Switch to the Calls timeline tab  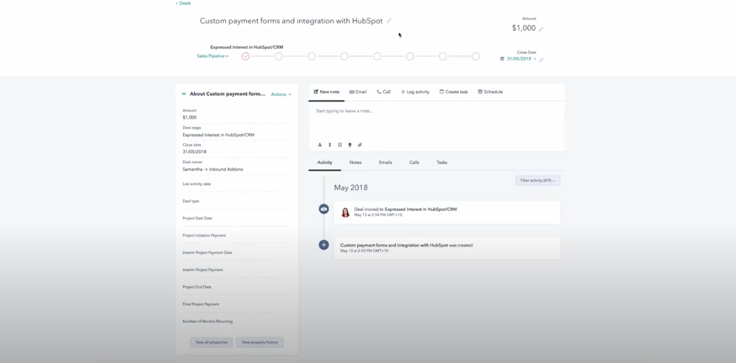tap(414, 162)
